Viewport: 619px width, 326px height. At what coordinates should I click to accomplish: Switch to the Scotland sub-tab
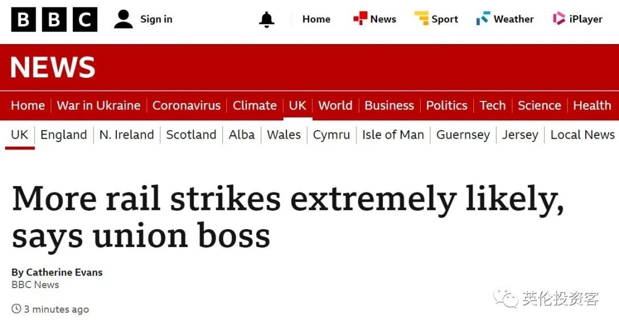tap(191, 135)
